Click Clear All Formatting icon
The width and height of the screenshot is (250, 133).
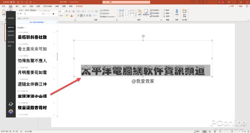click(x=73, y=11)
